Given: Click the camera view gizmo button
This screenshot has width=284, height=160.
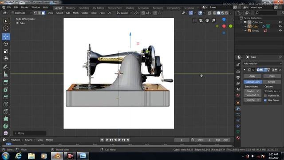Looking at the screenshot, I should pos(201,20).
